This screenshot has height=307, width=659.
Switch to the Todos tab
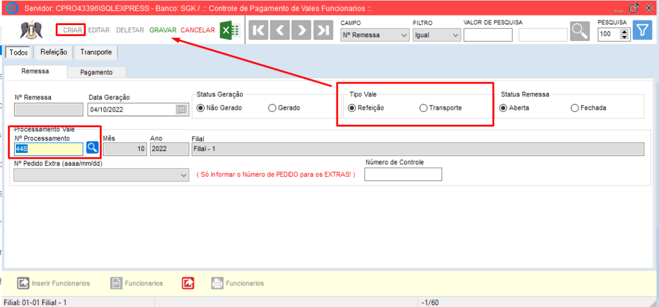[x=18, y=53]
